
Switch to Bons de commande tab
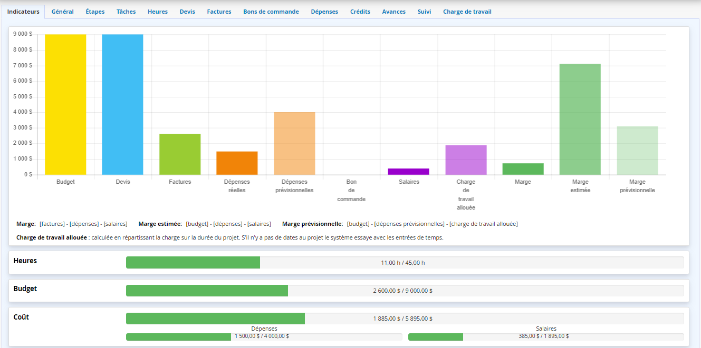(271, 12)
